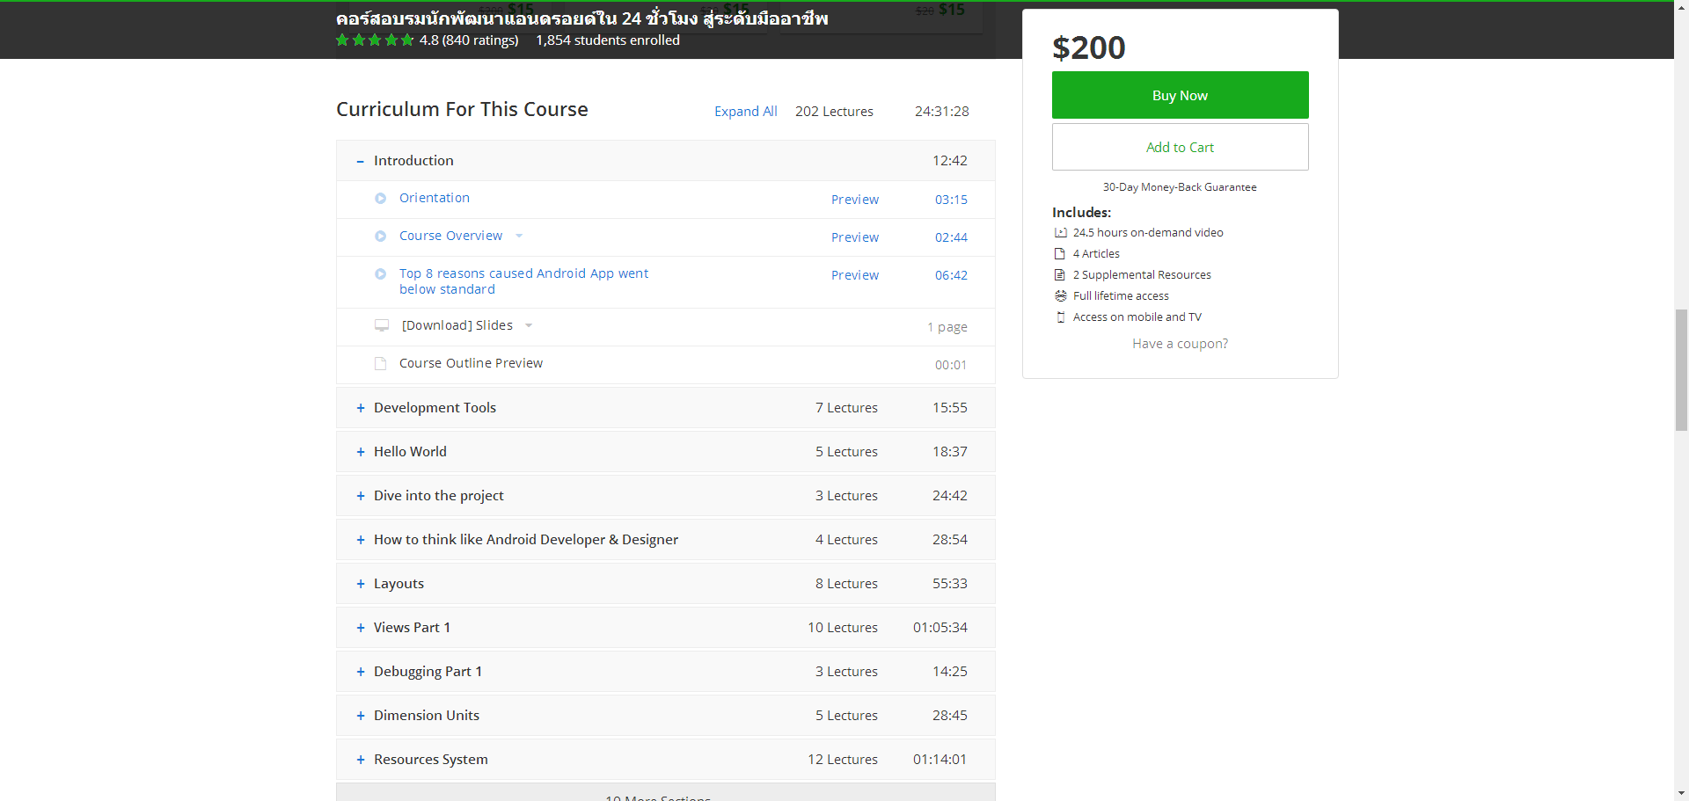The width and height of the screenshot is (1689, 801).
Task: Click the Buy Now button
Action: coord(1180,95)
